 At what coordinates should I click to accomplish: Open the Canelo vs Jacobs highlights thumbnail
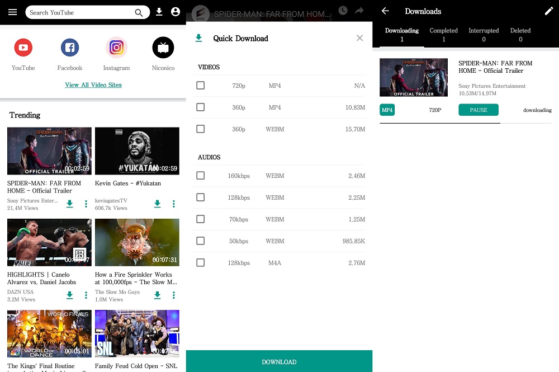pyautogui.click(x=49, y=243)
